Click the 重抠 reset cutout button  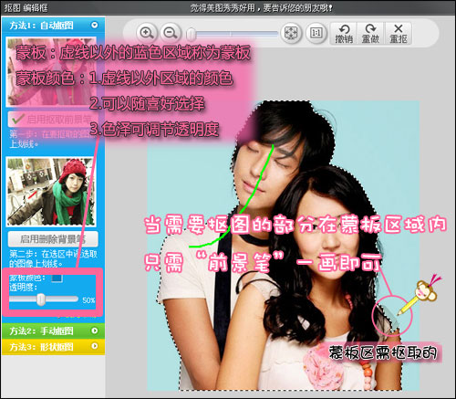(399, 34)
